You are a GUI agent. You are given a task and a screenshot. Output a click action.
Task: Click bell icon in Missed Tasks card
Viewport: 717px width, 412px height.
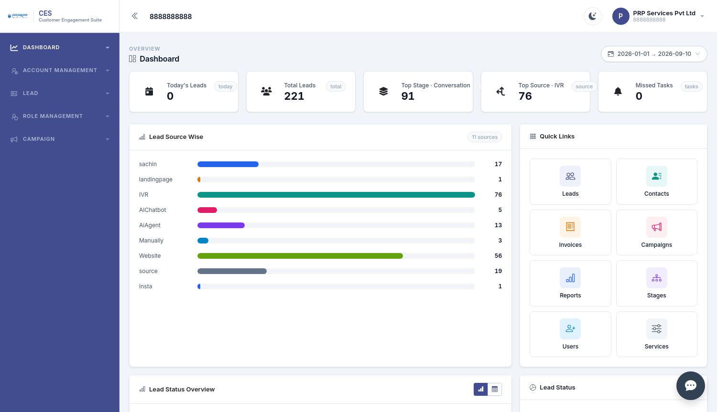click(618, 91)
